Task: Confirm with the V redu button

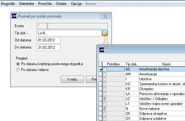Action: pos(72,79)
